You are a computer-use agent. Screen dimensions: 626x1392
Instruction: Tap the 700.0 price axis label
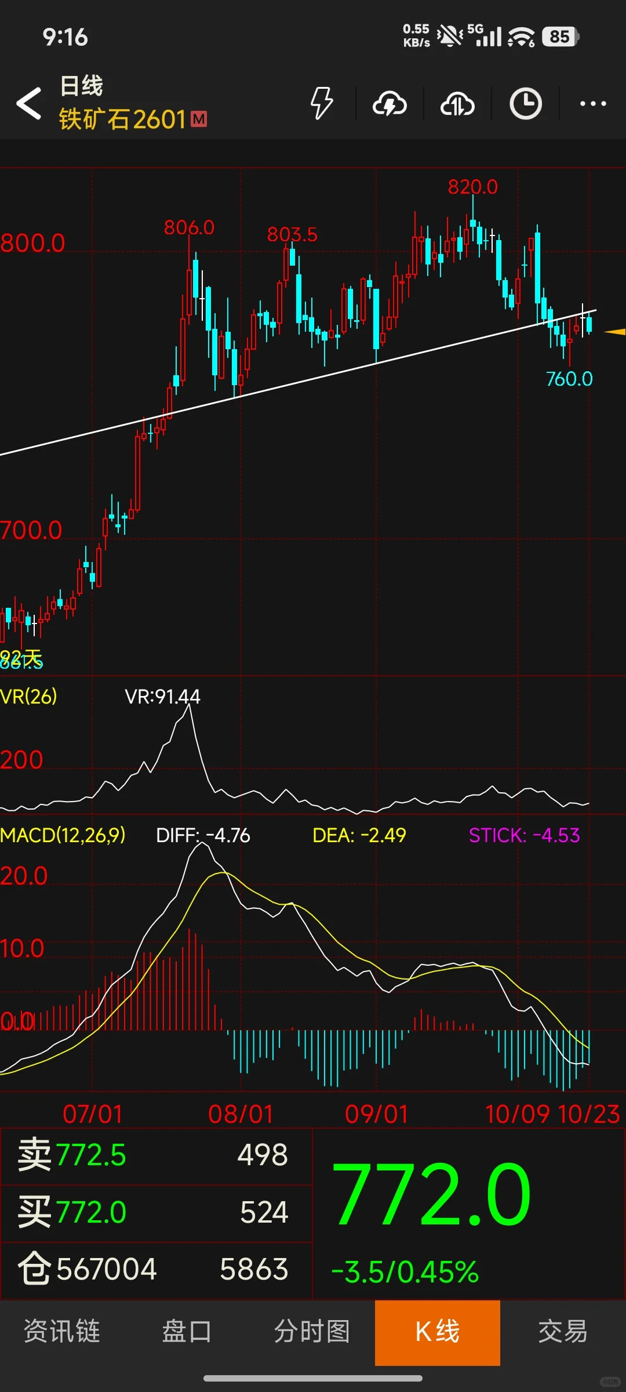click(31, 530)
